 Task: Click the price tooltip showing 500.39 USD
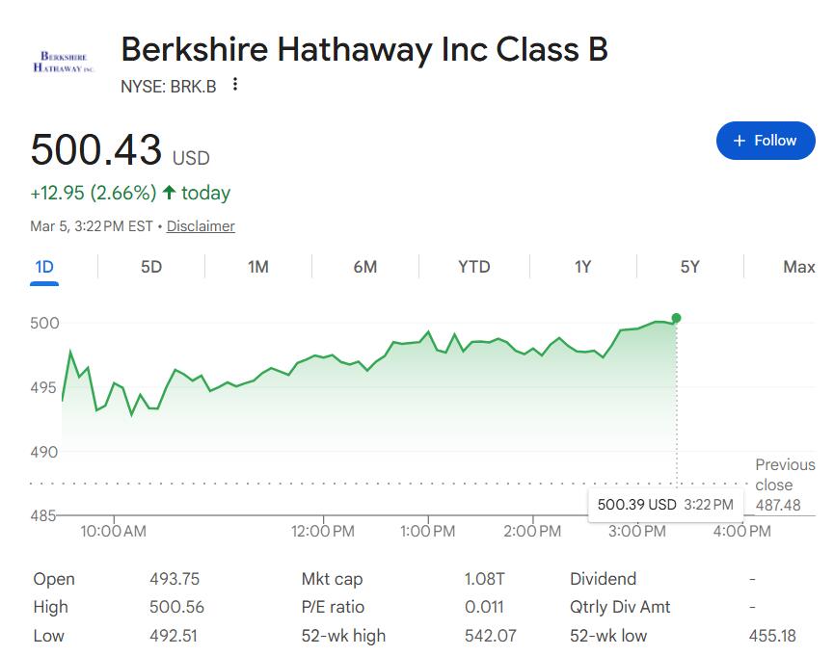pos(664,504)
